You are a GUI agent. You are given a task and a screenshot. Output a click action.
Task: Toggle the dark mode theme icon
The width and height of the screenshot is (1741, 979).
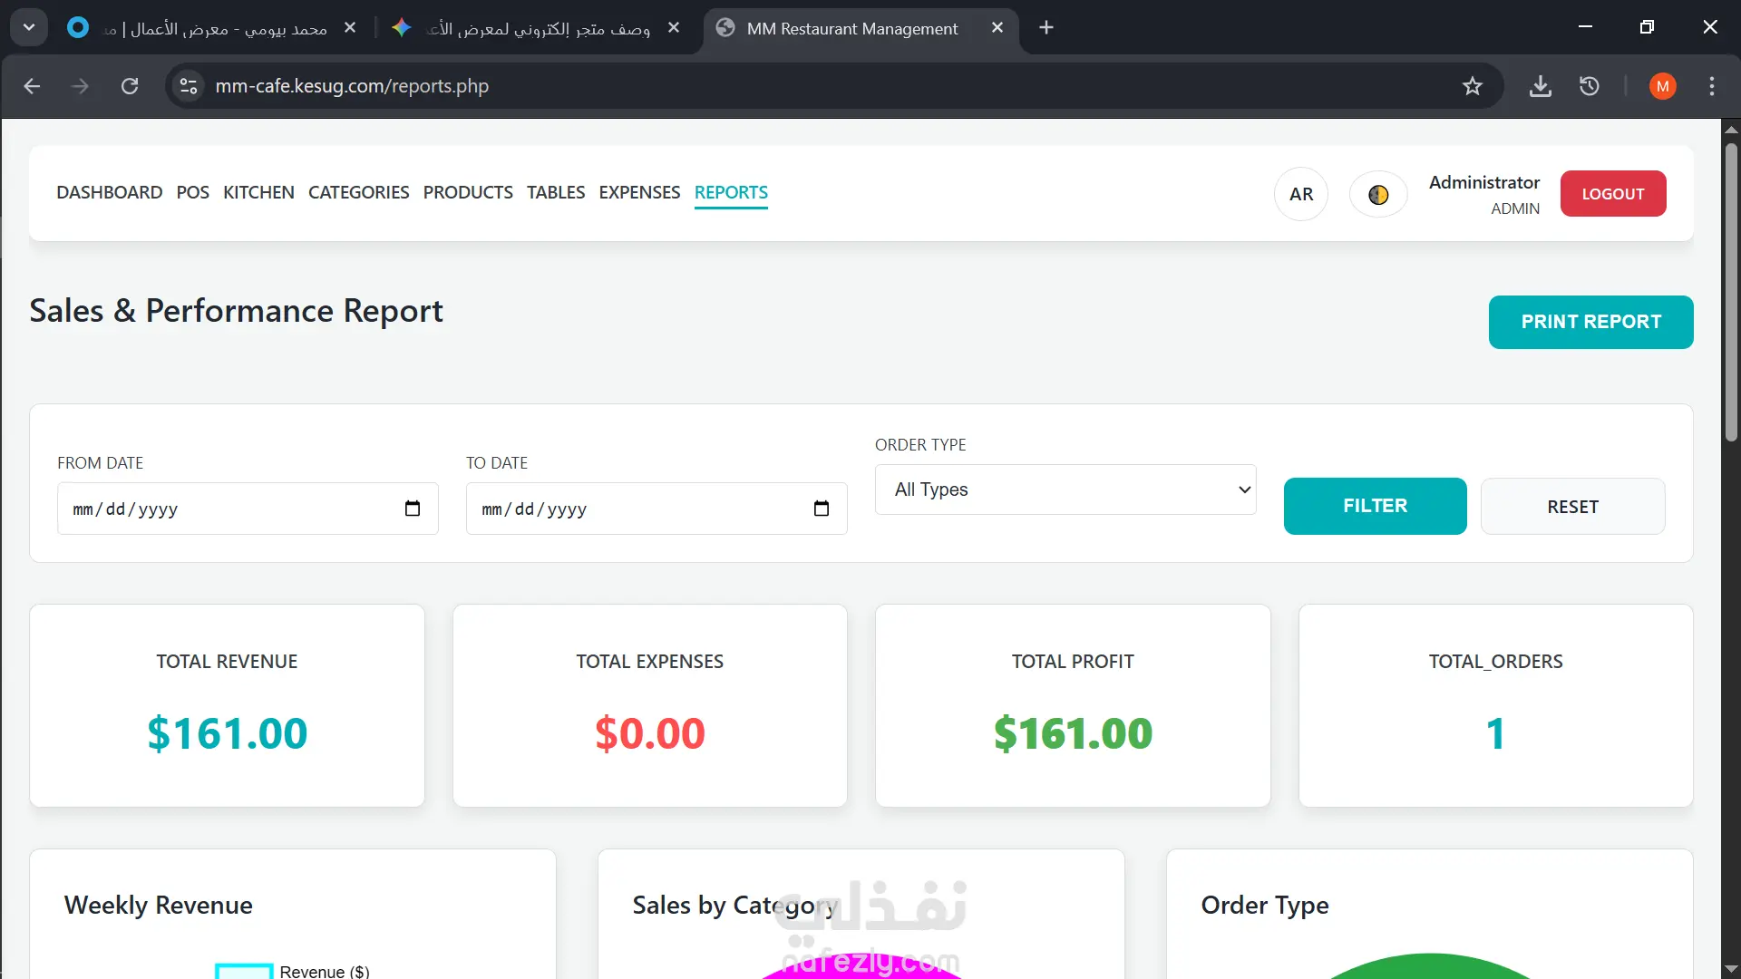point(1378,194)
